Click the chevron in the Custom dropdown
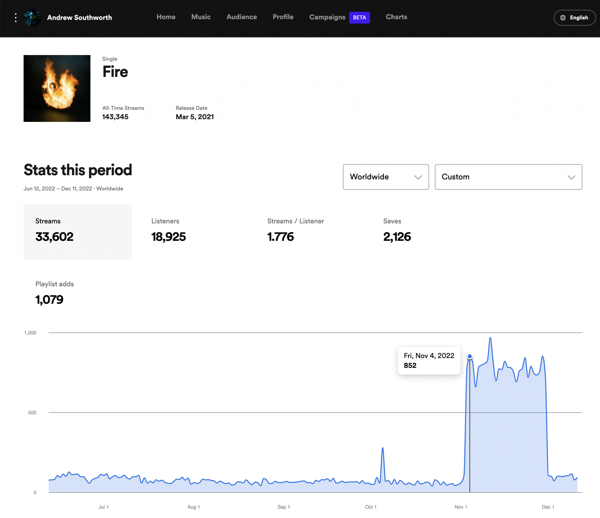Screen dimensions: 600x518 571,177
